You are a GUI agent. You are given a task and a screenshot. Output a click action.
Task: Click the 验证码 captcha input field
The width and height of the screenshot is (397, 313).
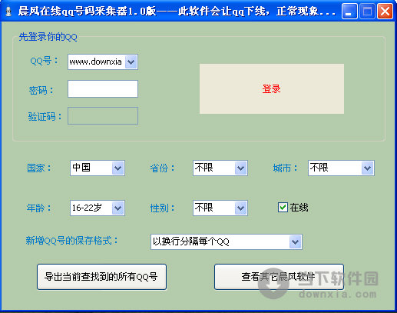103,115
